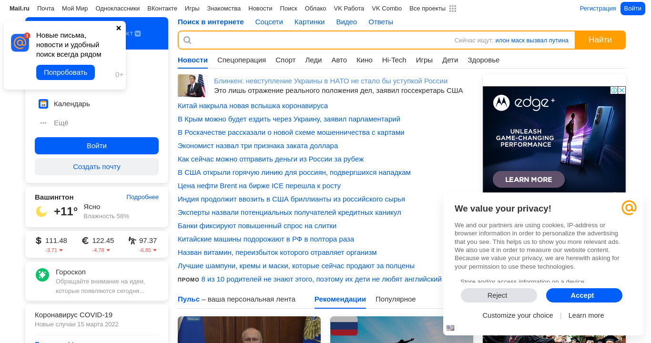Open weather 'Подробнее' link

click(142, 197)
